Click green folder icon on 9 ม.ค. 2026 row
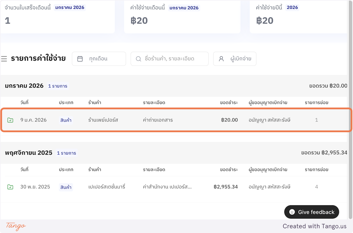This screenshot has width=353, height=233. coord(10,120)
